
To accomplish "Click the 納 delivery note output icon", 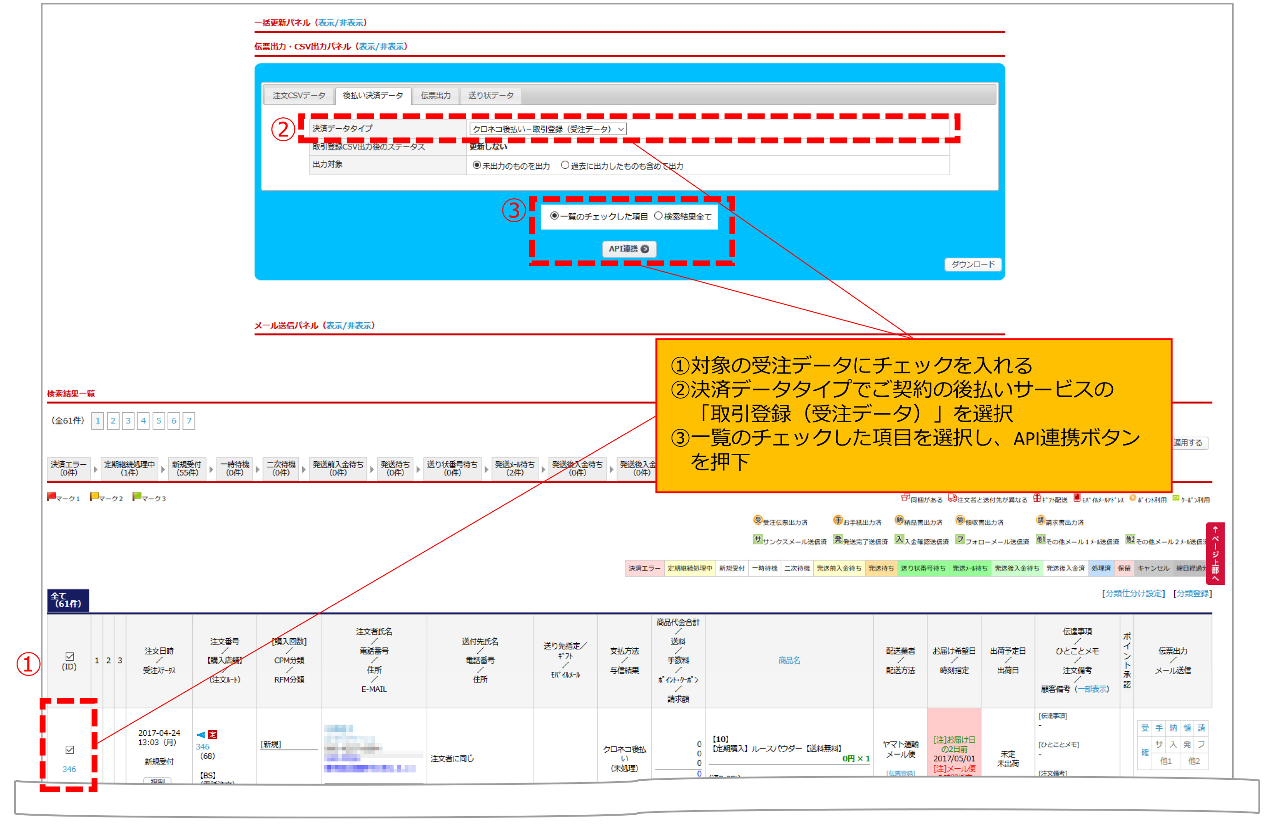I will point(1173,728).
